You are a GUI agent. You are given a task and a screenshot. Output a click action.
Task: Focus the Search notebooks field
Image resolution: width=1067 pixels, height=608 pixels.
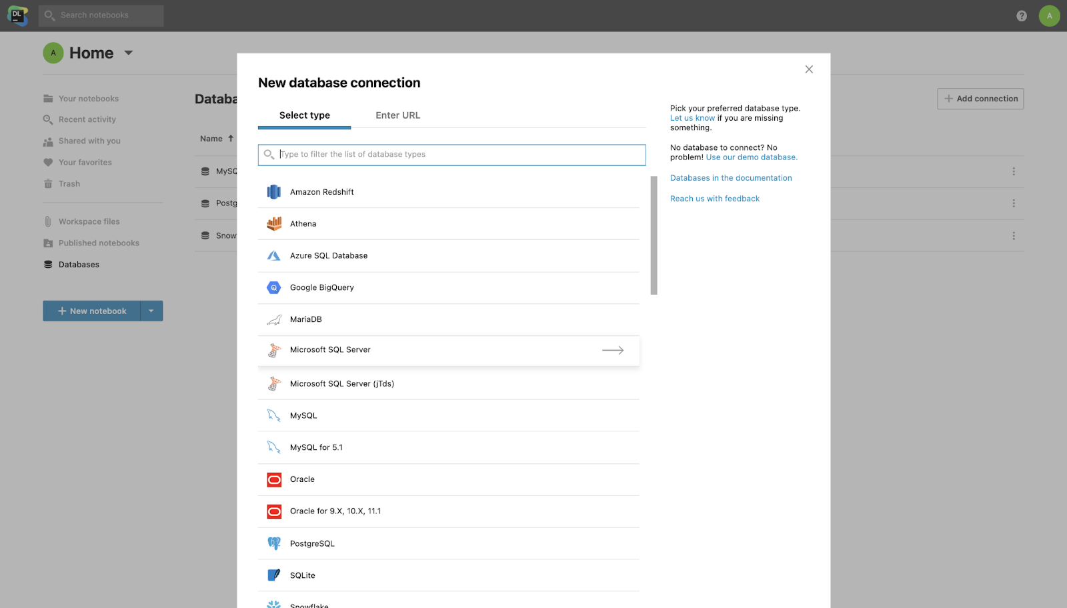click(x=101, y=15)
